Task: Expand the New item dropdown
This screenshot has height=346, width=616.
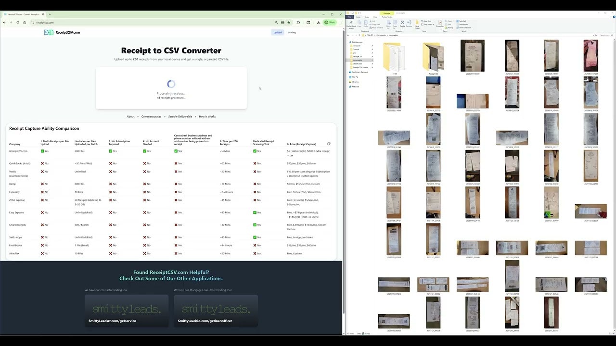Action: pos(427,21)
